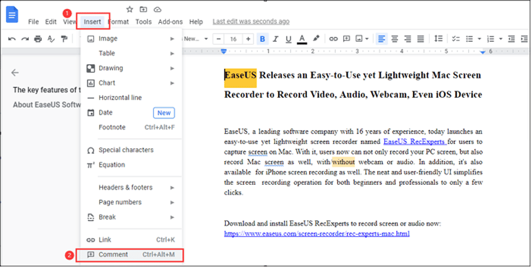Image resolution: width=531 pixels, height=267 pixels.
Task: Insert a Horizontal line
Action: pyautogui.click(x=131, y=97)
